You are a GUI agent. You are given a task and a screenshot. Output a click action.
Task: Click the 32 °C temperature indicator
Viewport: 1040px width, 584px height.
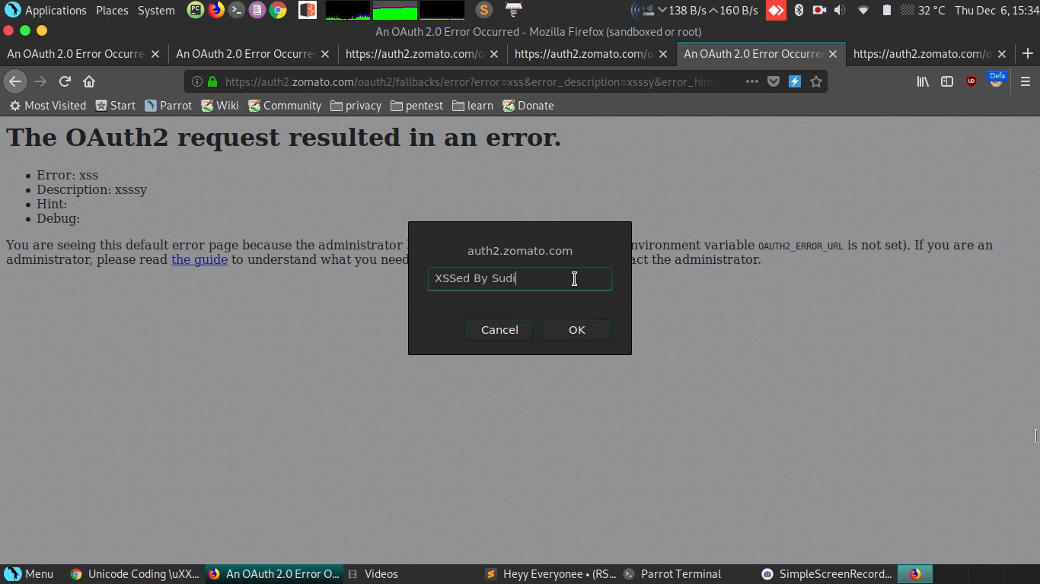click(923, 10)
